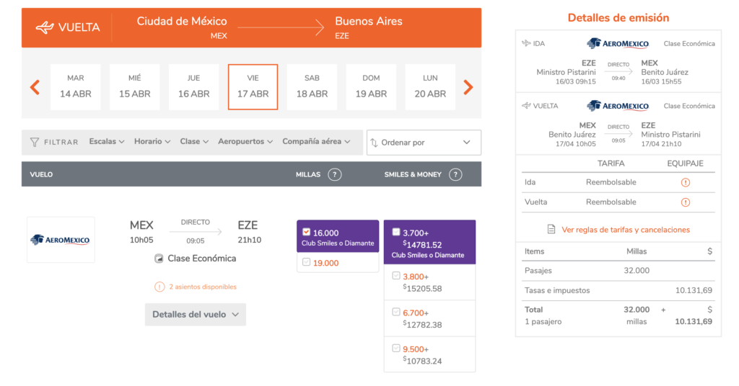This screenshot has width=739, height=386.
Task: Click Aeromexico logo in Ida details
Action: point(618,44)
